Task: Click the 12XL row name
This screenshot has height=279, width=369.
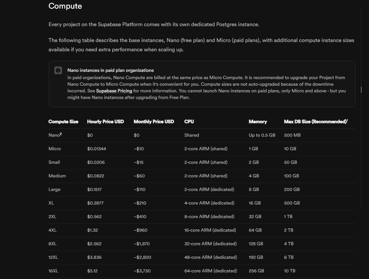Action: click(x=53, y=257)
